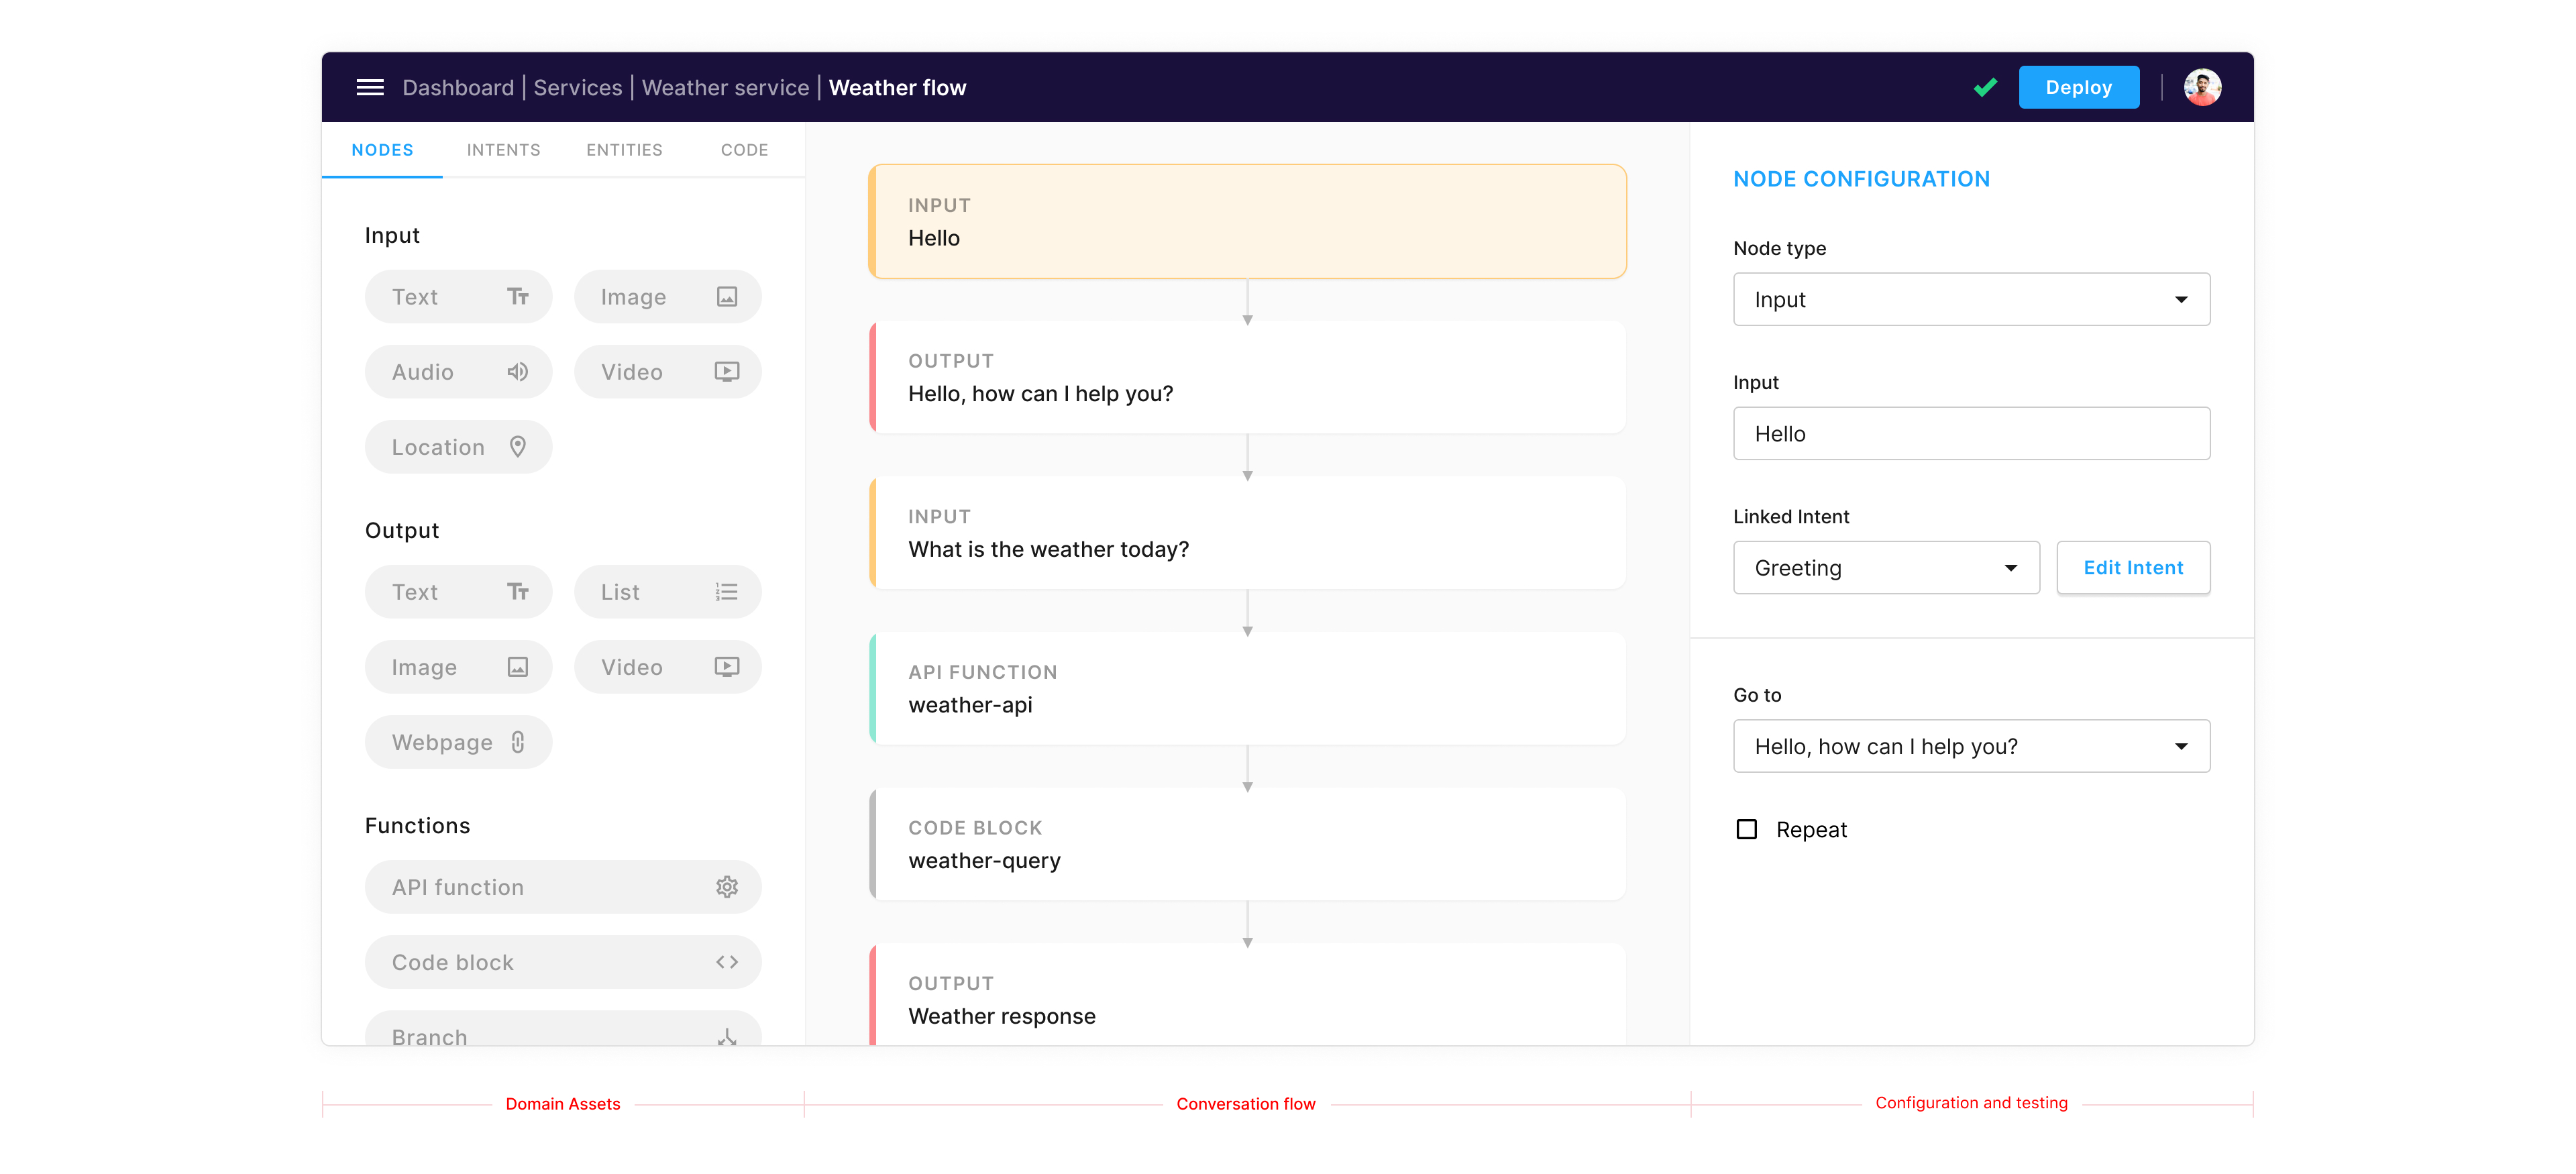The height and width of the screenshot is (1174, 2576).
Task: Select the 'What is the weather today?' input node
Action: click(x=1247, y=533)
